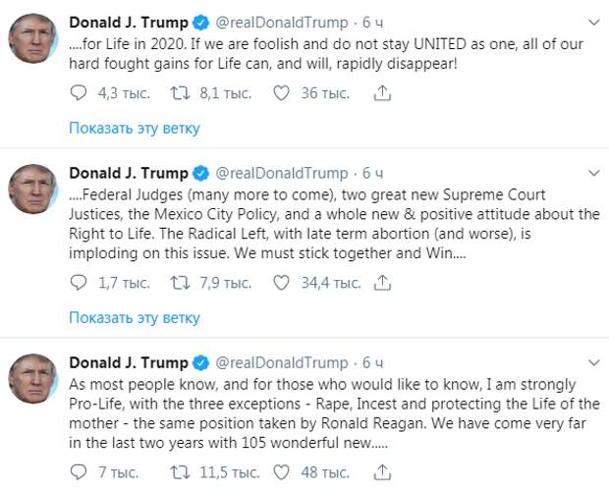Open @realDonaldTrump handle in first tweet
Viewport: 609px width, 490px height.
point(282,23)
